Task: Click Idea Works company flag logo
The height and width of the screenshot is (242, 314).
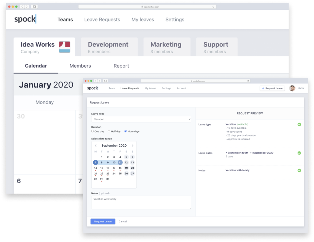Action: (64, 47)
